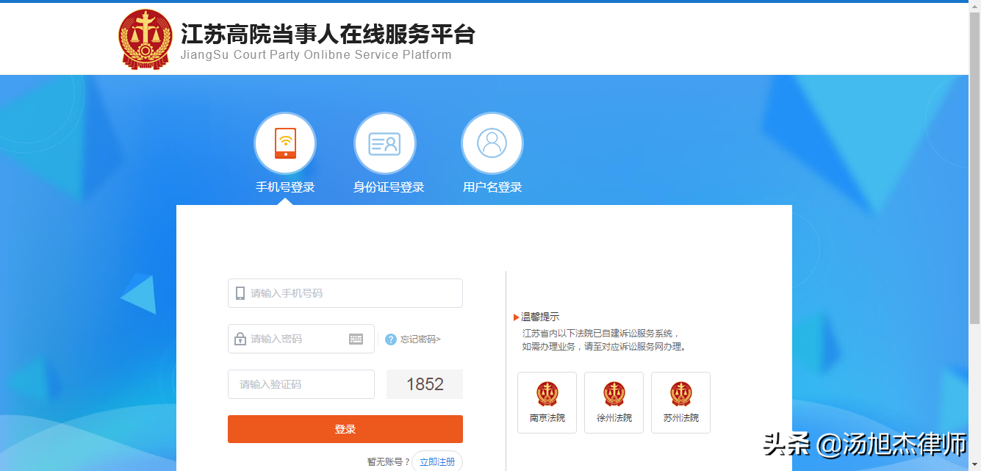Click the verification code input field
This screenshot has height=471, width=981.
301,384
